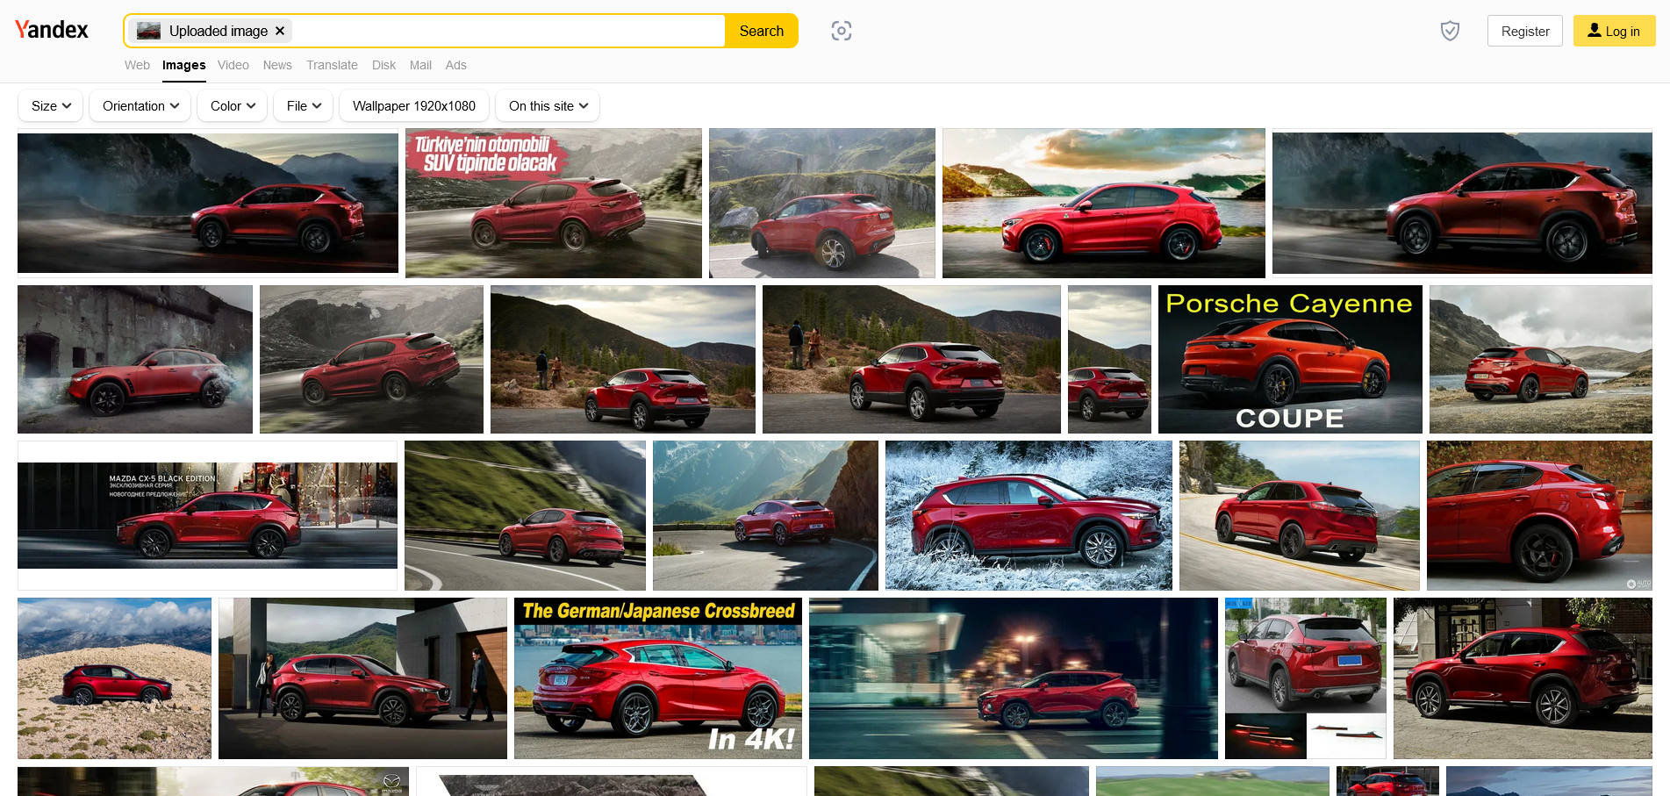Screen dimensions: 1670x796
Task: Expand the On this site dropdown
Action: coord(548,106)
